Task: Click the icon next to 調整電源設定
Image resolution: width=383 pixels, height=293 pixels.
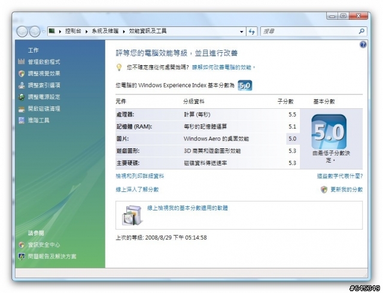Action: click(22, 97)
